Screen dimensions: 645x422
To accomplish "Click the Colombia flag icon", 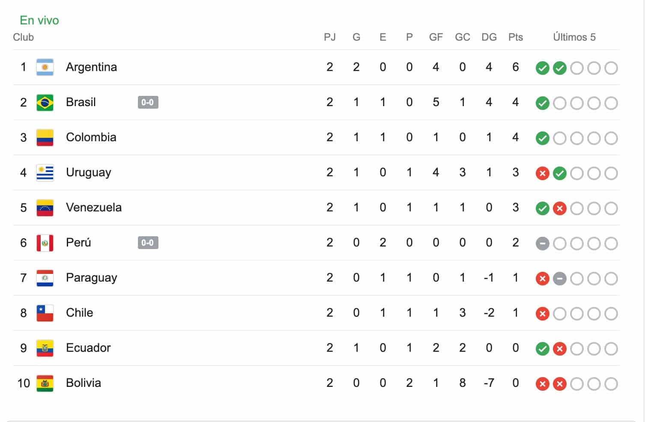I will (x=45, y=137).
